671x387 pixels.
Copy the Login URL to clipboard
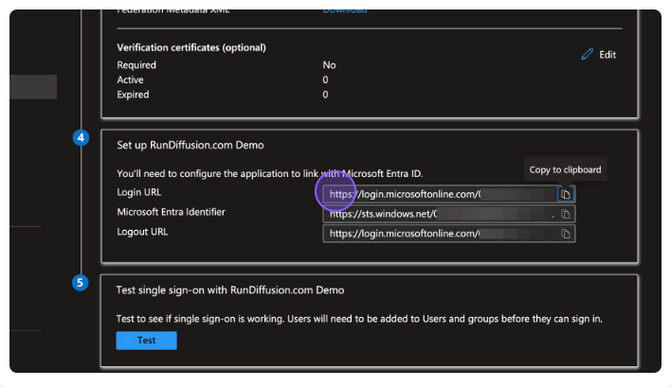tap(565, 194)
